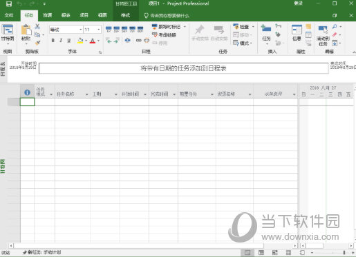Click the Outdent task green left arrow
The image size is (356, 257).
(x=109, y=41)
